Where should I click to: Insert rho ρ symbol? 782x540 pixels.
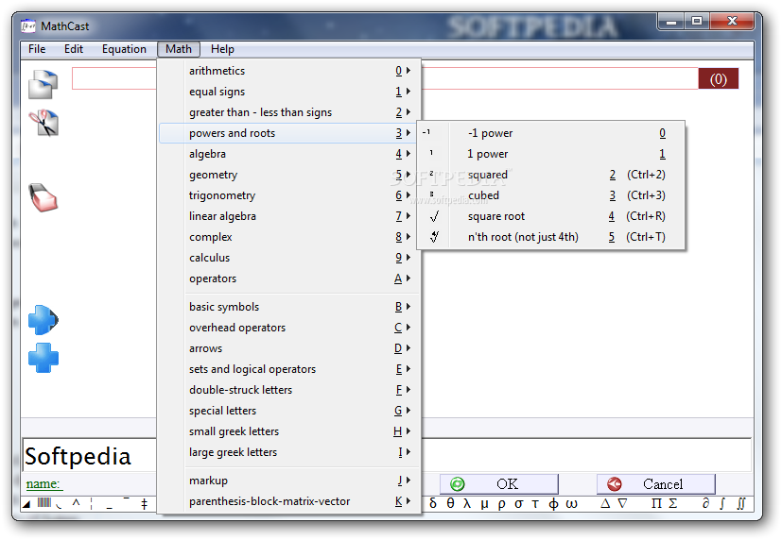coord(502,504)
